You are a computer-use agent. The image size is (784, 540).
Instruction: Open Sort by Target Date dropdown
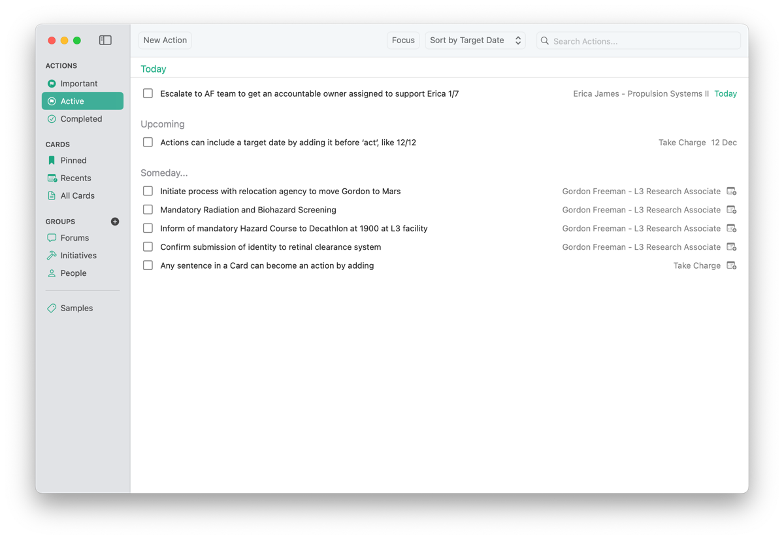click(x=475, y=41)
